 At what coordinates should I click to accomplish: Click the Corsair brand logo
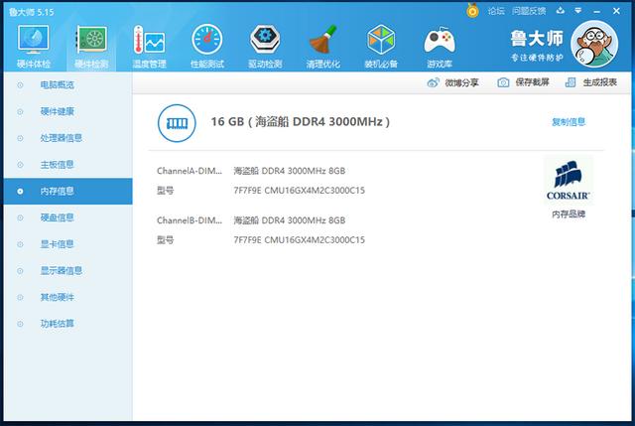[x=569, y=181]
